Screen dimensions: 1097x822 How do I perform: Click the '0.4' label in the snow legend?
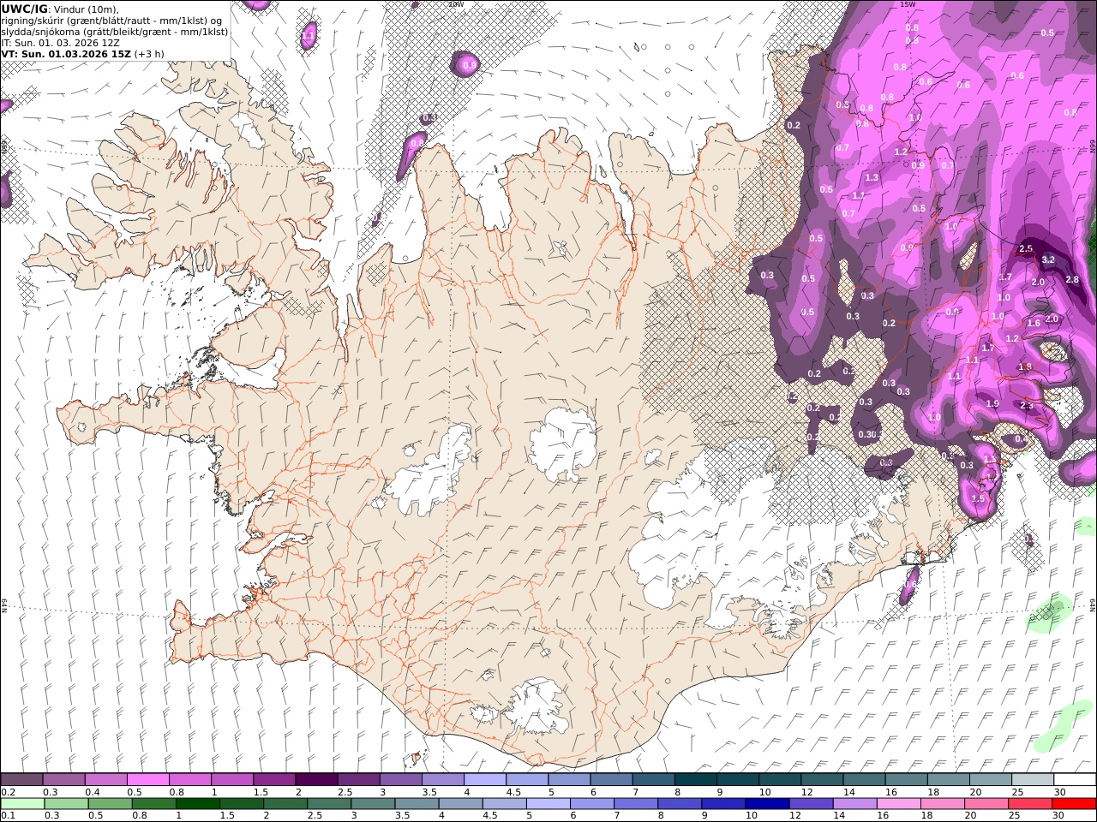(x=93, y=792)
